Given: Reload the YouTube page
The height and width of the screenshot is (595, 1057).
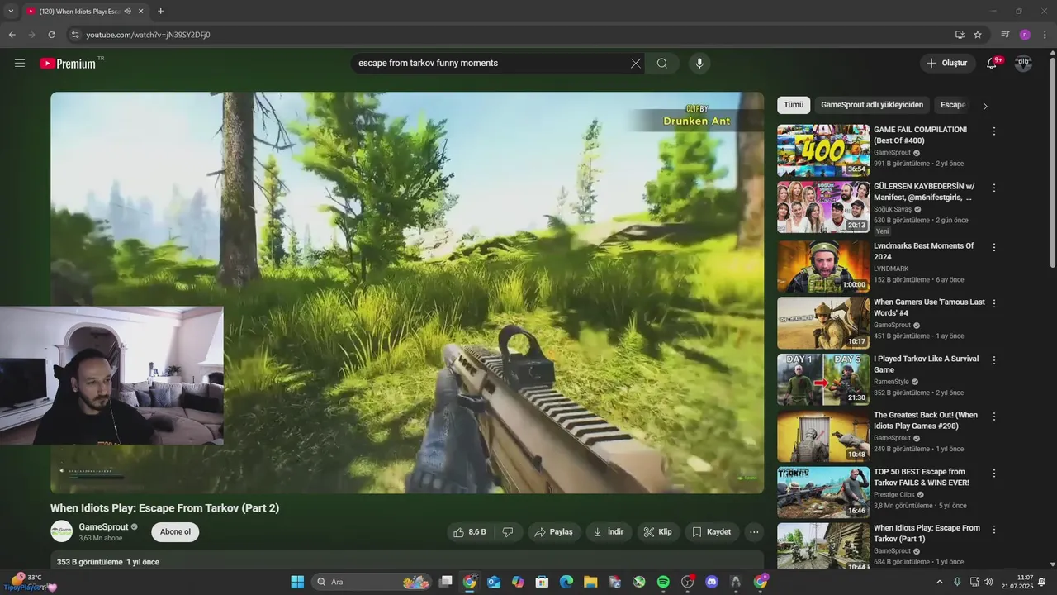Looking at the screenshot, I should point(51,35).
